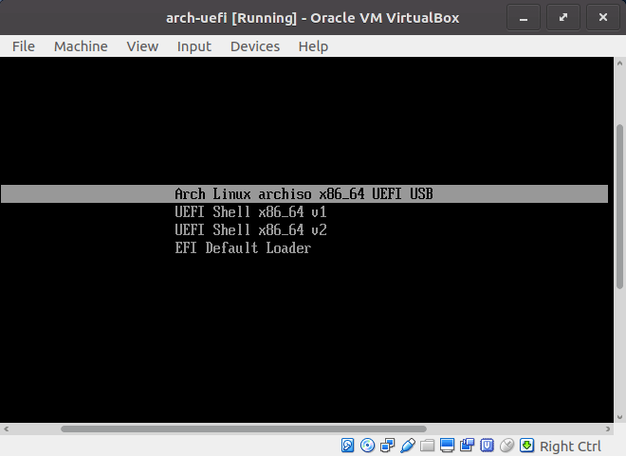Viewport: 626px width, 456px height.
Task: Click the USB devices status icon
Action: click(408, 446)
